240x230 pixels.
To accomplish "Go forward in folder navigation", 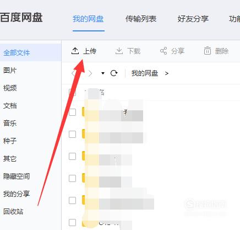I will tap(90, 73).
